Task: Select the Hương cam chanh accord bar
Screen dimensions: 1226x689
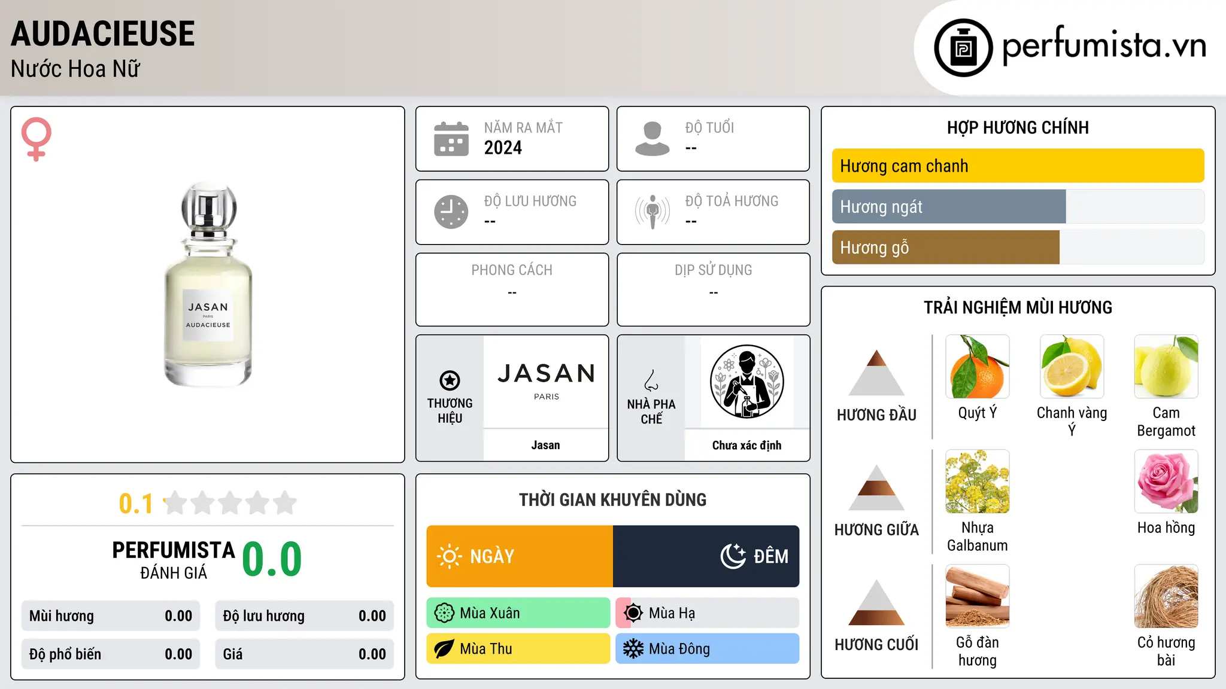Action: point(1018,166)
